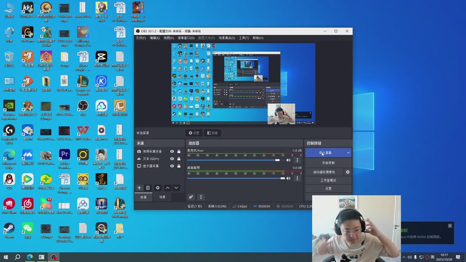Open 工具(T) menu in OBS

(243, 38)
